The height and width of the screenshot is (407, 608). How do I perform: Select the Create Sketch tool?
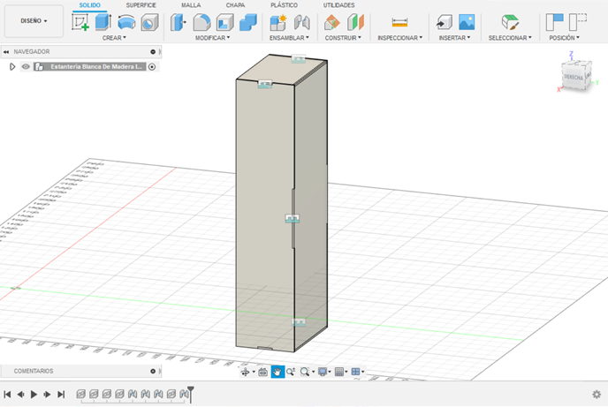coord(80,22)
